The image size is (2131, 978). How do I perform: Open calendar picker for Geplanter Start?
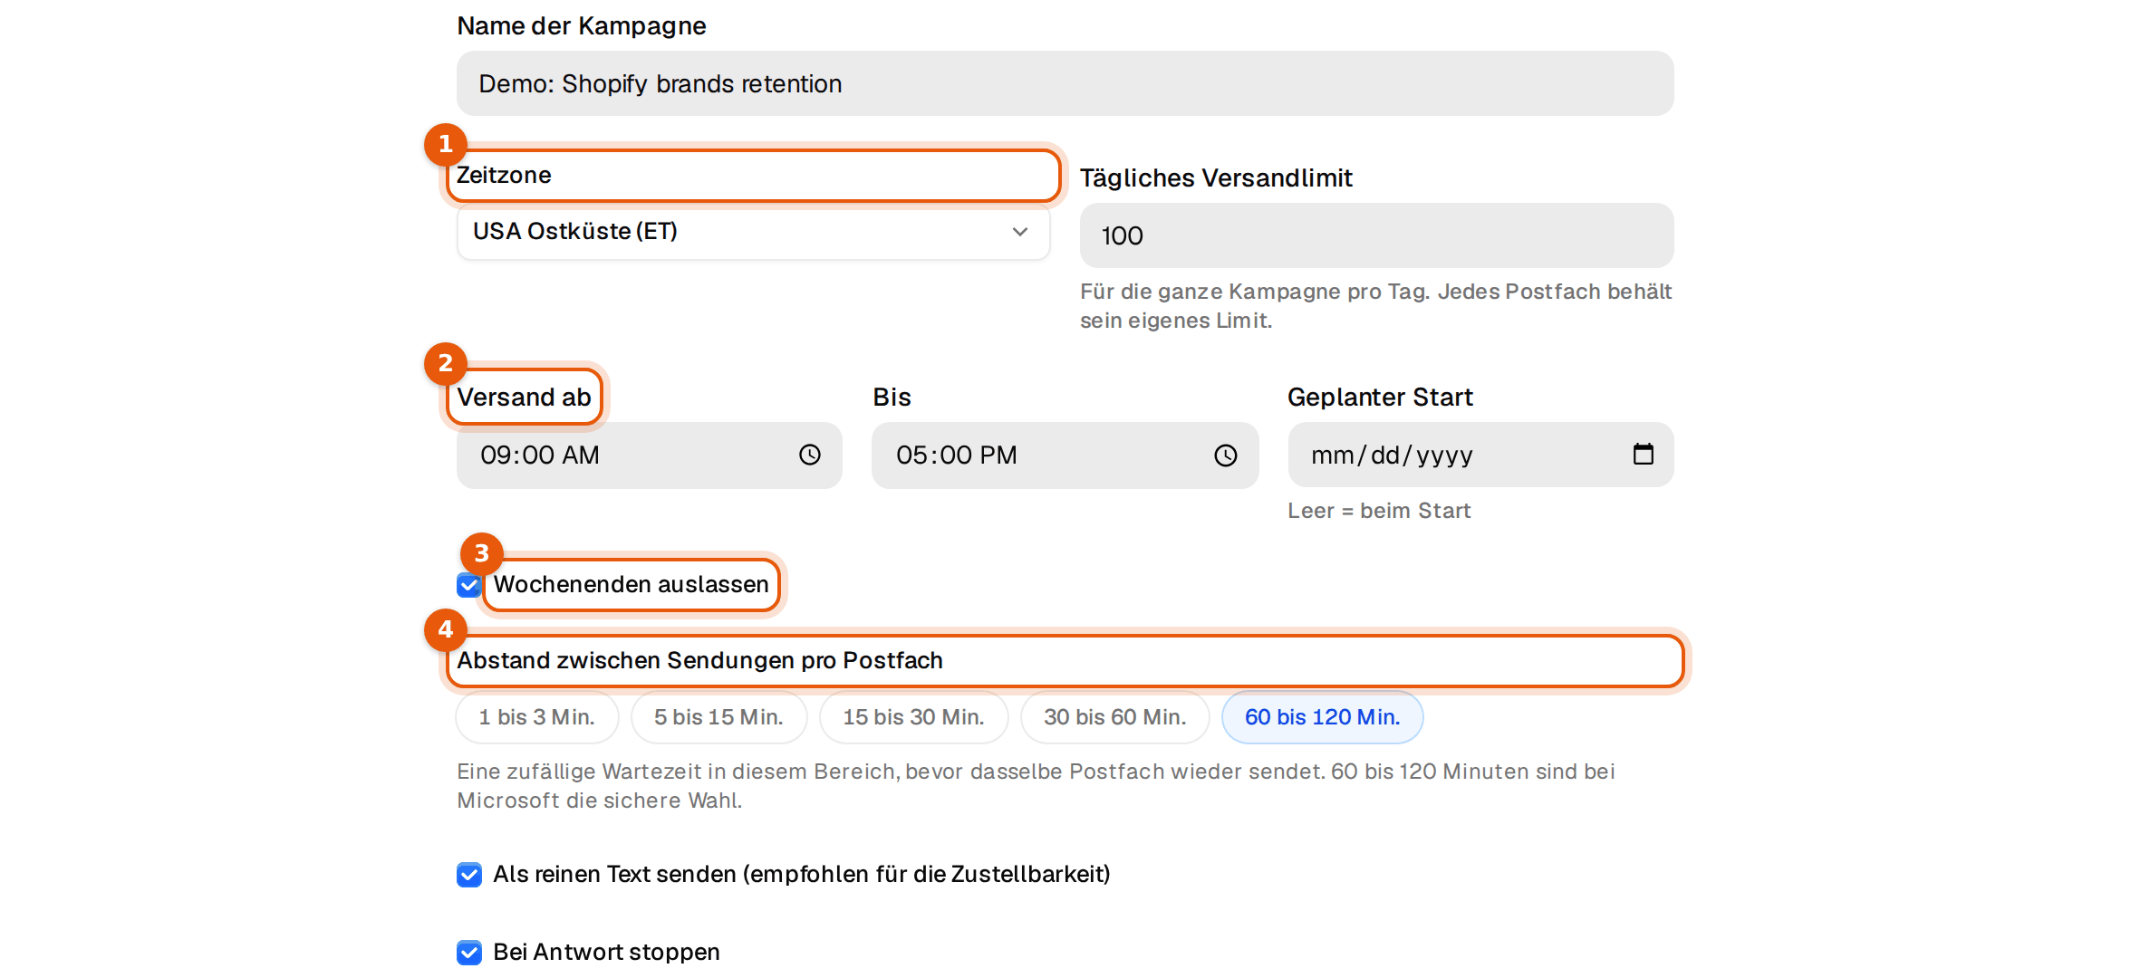(1643, 454)
